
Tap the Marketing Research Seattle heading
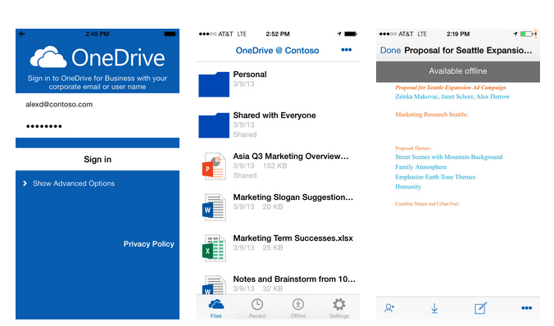coord(431,115)
